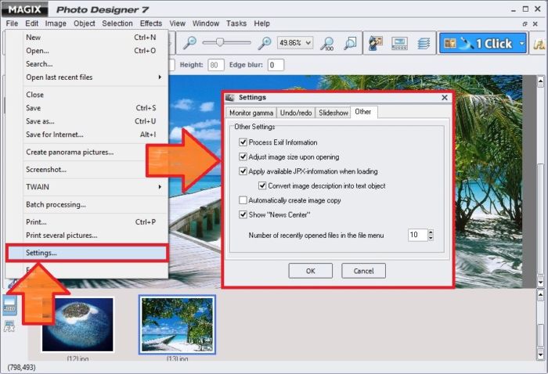Viewport: 548px width, 374px height.
Task: Select the beach palm tree thumbnail
Action: point(177,325)
